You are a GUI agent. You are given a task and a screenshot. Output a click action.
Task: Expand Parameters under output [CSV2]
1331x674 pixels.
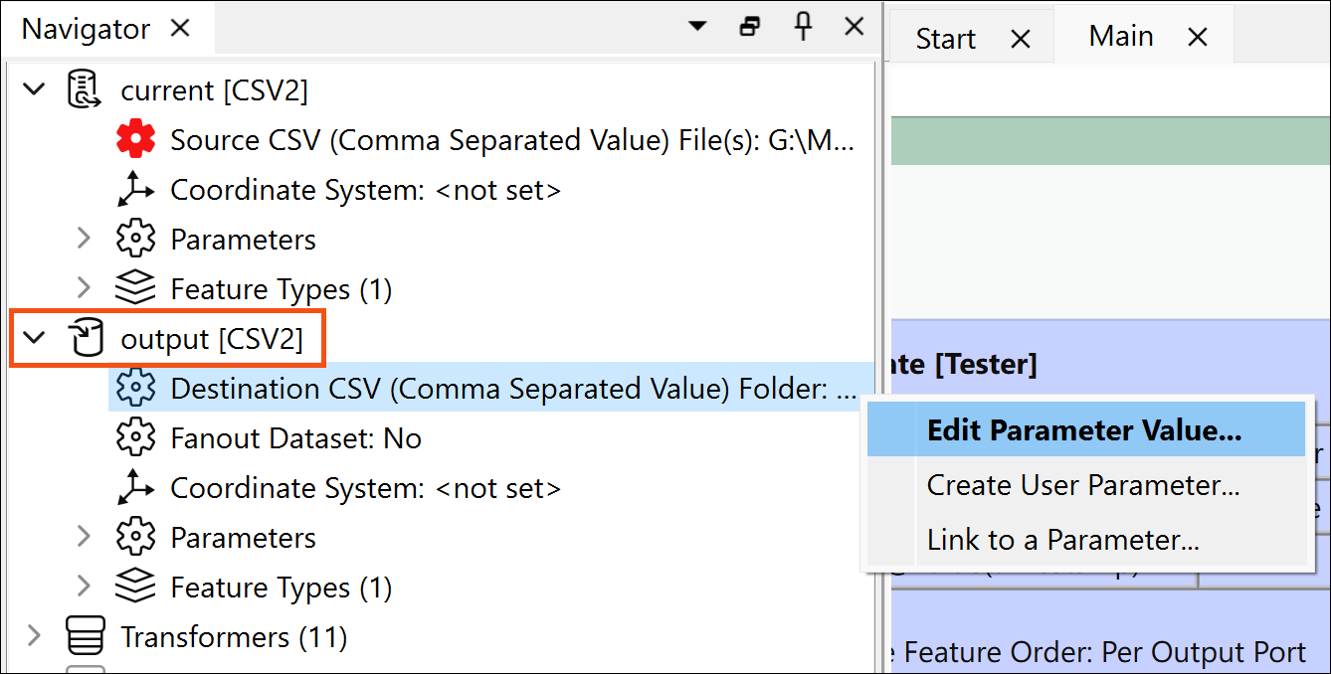pyautogui.click(x=84, y=537)
